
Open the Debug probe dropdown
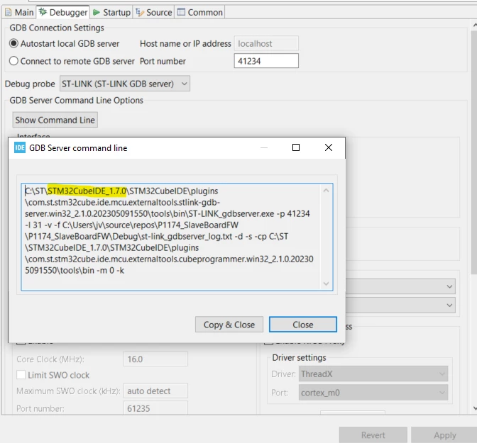[125, 84]
